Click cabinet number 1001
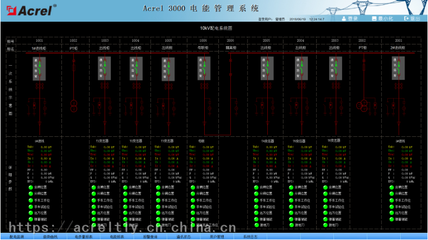 (39, 40)
